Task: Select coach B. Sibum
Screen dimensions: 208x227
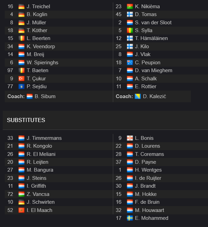Action: click(x=45, y=96)
